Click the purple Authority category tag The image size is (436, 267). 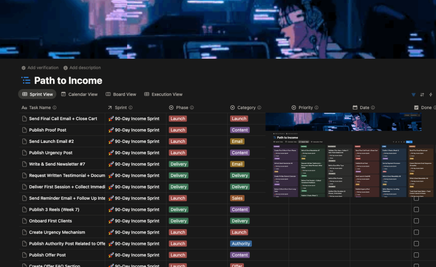click(241, 244)
